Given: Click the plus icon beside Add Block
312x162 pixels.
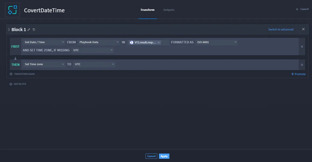Looking at the screenshot, I should click(11, 84).
